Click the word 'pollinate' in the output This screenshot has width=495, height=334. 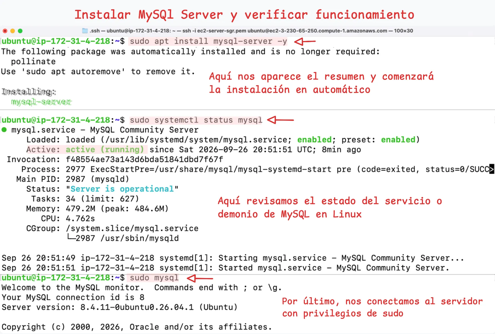(33, 62)
